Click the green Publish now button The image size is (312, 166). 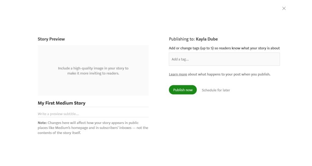click(x=183, y=90)
